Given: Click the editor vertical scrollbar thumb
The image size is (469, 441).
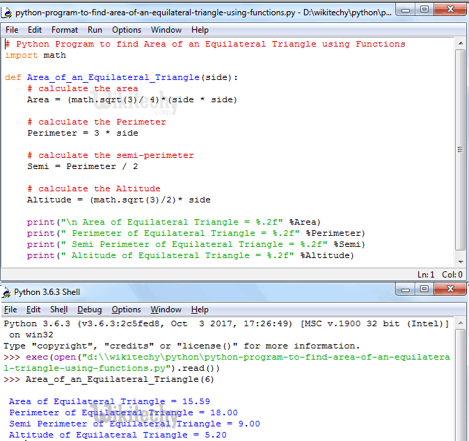Looking at the screenshot, I should 461,150.
